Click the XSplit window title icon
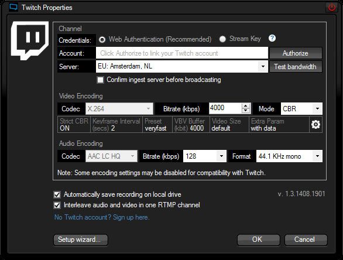This screenshot has height=260, width=343. pyautogui.click(x=13, y=7)
